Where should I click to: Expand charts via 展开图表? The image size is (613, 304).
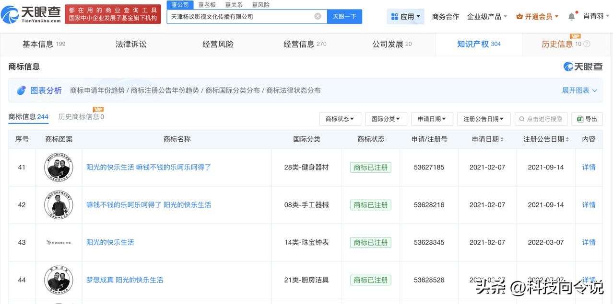tap(579, 90)
